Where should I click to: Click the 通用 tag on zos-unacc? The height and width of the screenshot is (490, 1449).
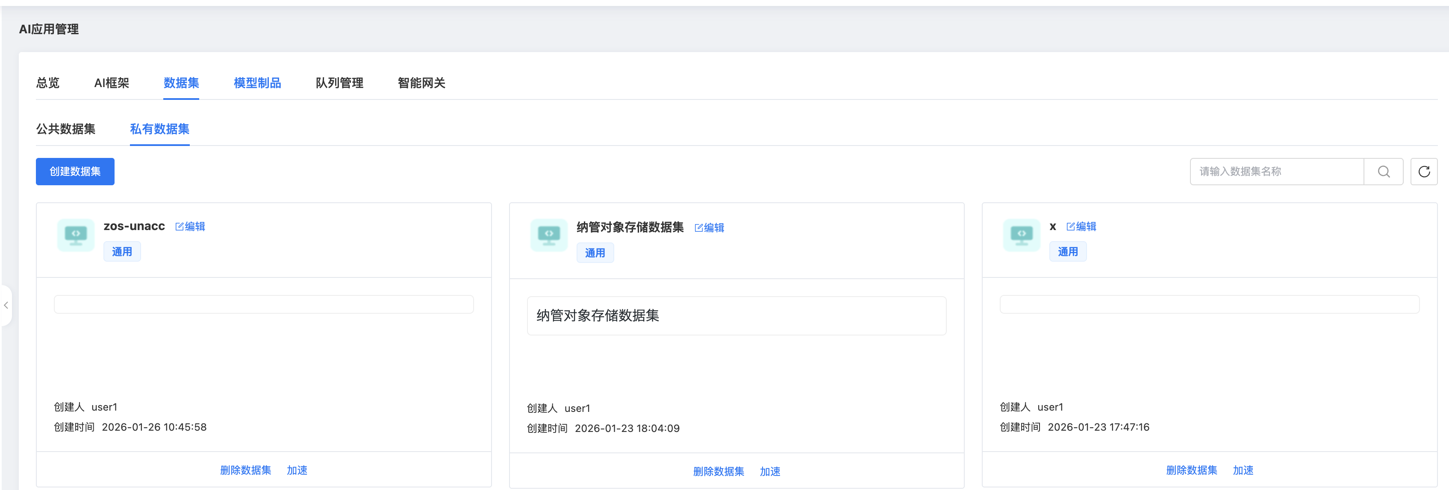[122, 252]
